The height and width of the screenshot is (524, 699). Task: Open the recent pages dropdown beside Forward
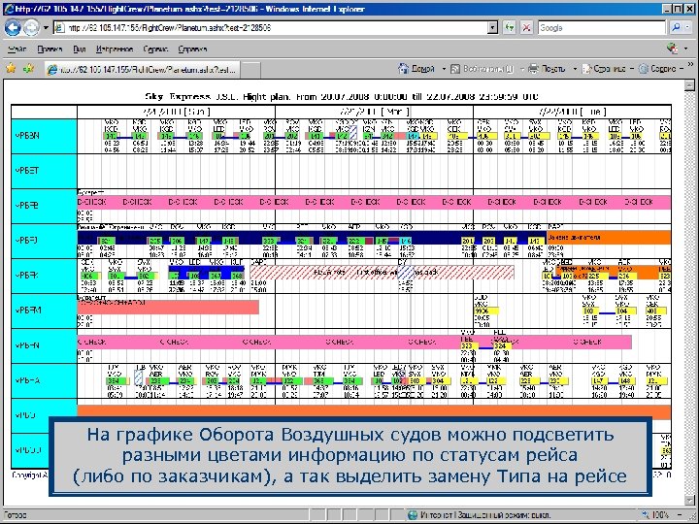point(46,28)
